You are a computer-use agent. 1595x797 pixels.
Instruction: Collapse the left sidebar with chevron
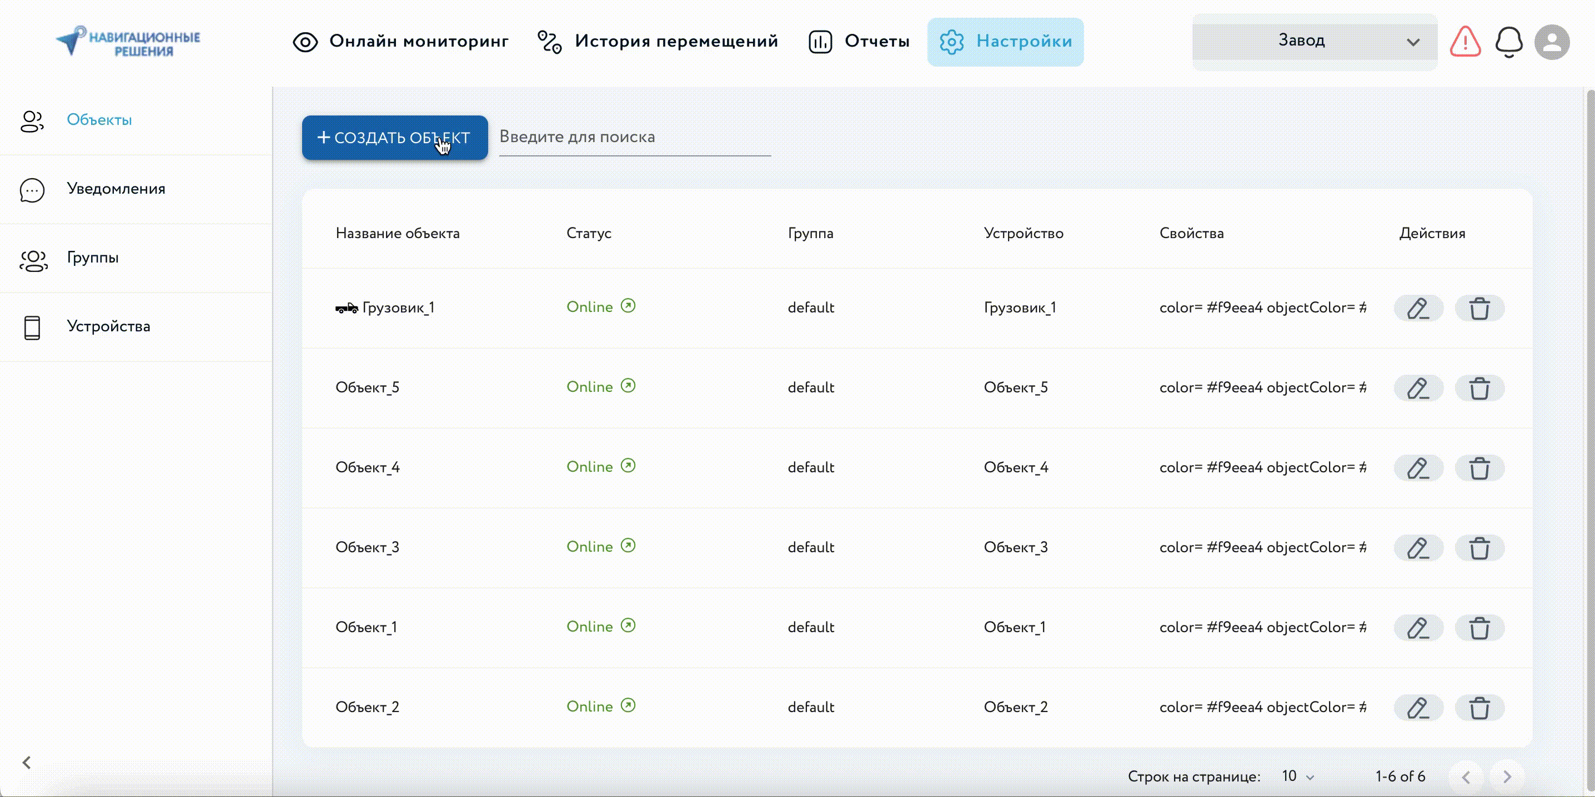point(27,763)
